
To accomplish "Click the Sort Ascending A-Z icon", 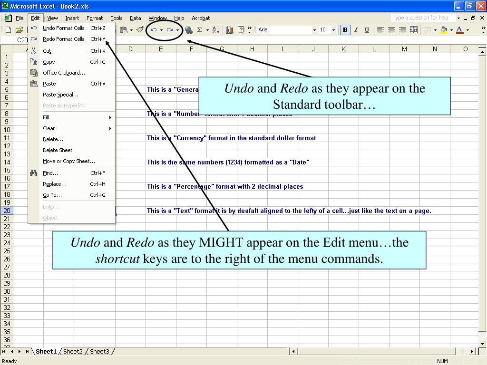I will pos(216,30).
